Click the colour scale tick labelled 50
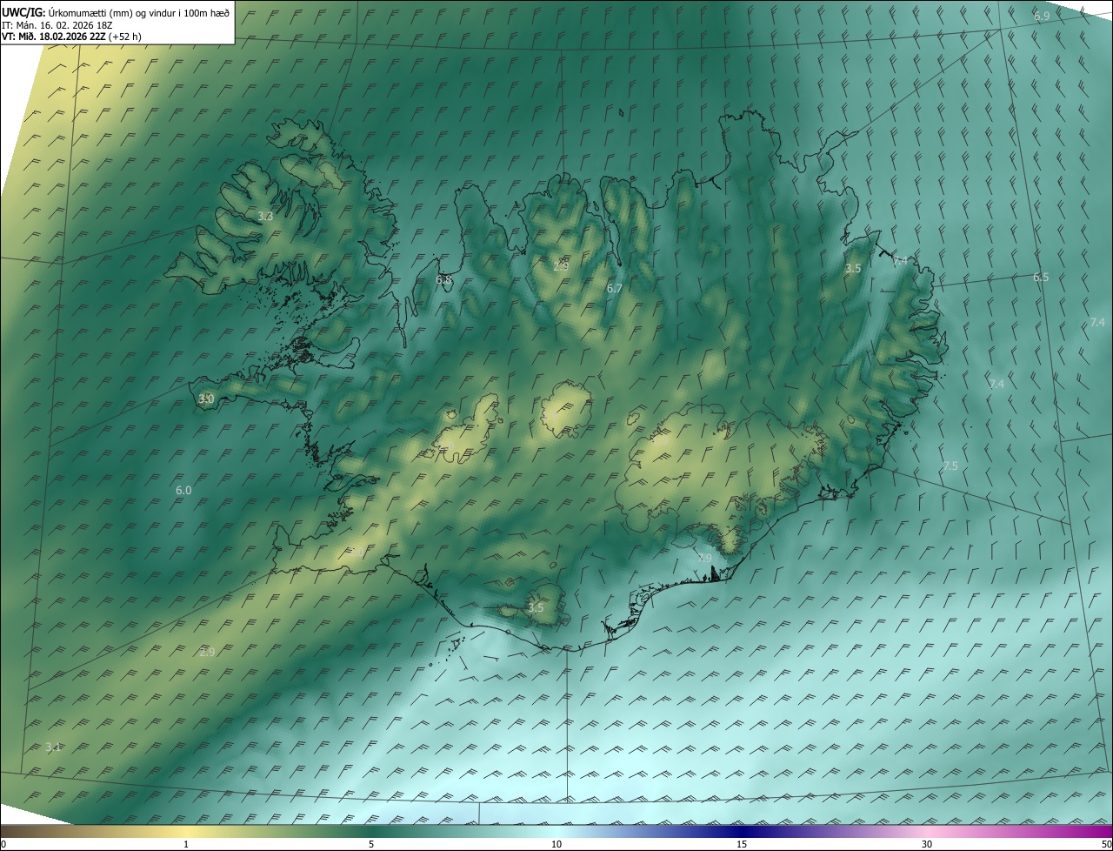This screenshot has width=1113, height=851. pos(1106,844)
